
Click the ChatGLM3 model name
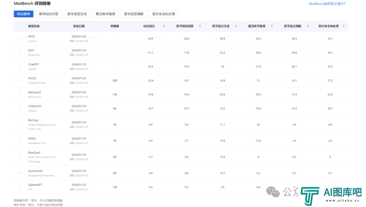point(35,106)
